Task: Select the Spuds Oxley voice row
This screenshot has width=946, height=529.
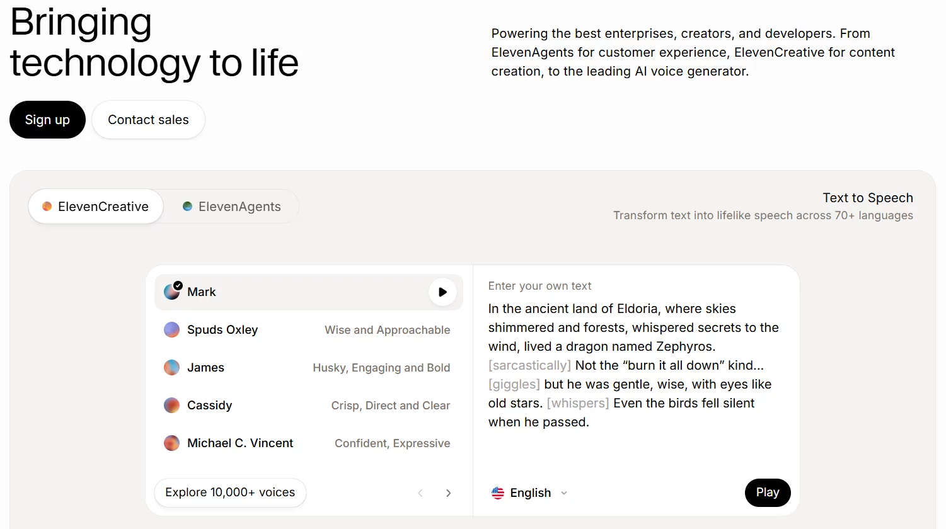Action: [x=308, y=330]
